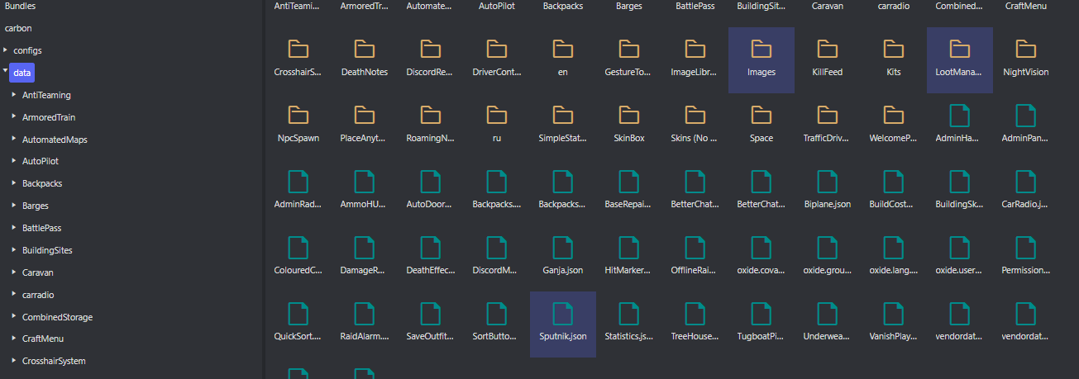Select the Sputnik.json file icon
Screen dimensions: 1079x379
point(562,314)
